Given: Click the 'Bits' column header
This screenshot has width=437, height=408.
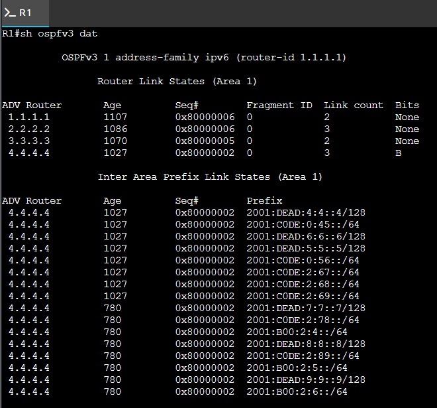Looking at the screenshot, I should pyautogui.click(x=407, y=105).
